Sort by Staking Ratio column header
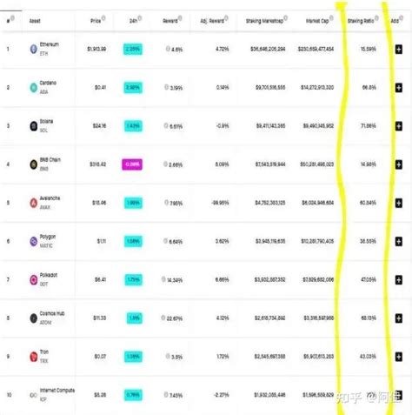412x415 pixels. pyautogui.click(x=361, y=21)
